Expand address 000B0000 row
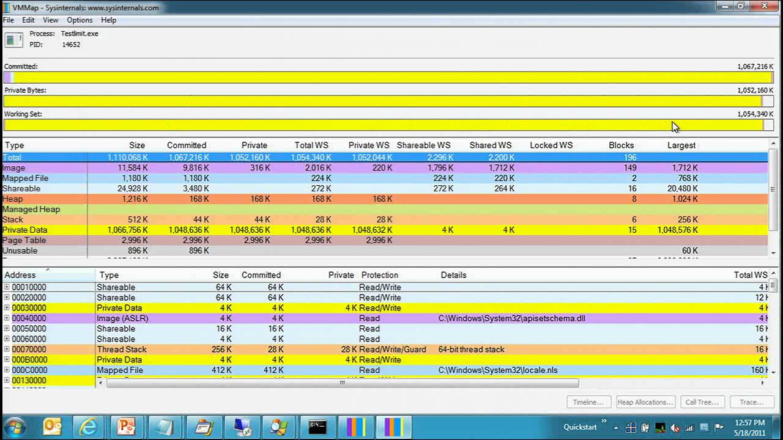The width and height of the screenshot is (783, 440). [x=7, y=360]
